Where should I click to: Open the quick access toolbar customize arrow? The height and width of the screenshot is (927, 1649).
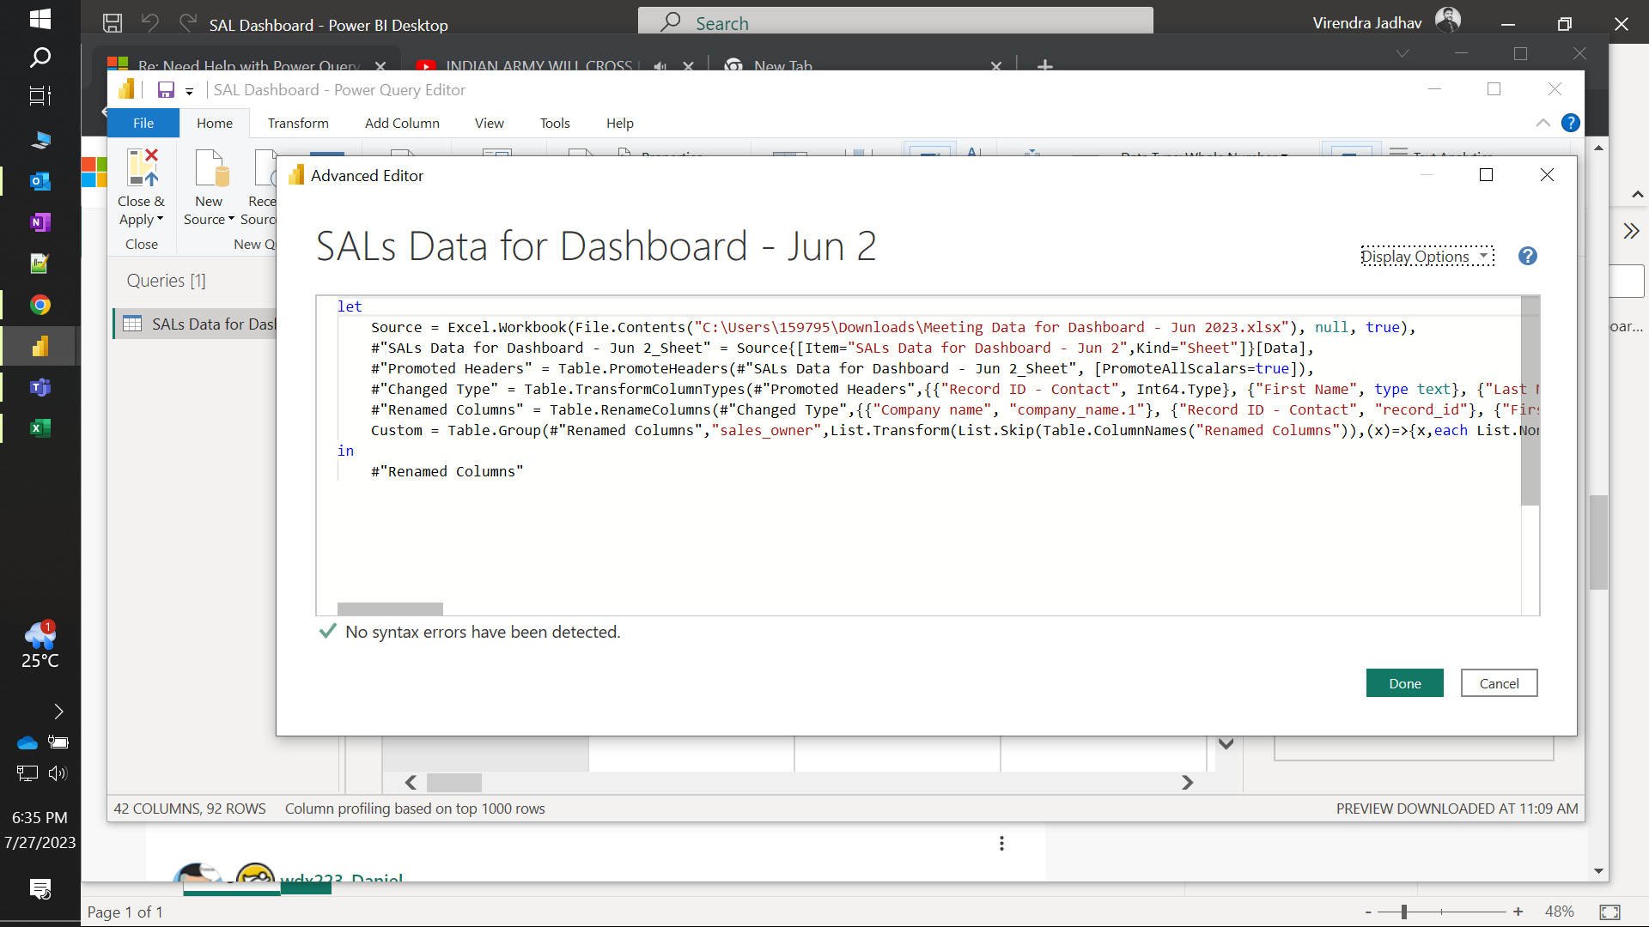[x=189, y=91]
